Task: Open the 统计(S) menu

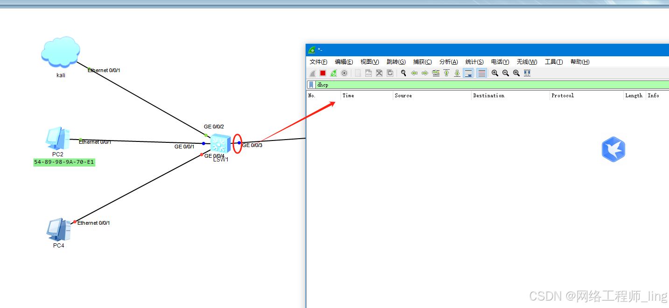Action: click(x=474, y=62)
